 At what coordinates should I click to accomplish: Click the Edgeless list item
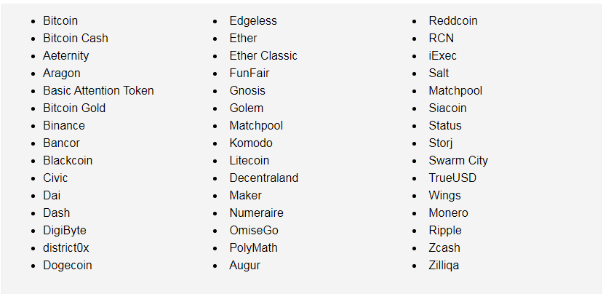pos(253,21)
